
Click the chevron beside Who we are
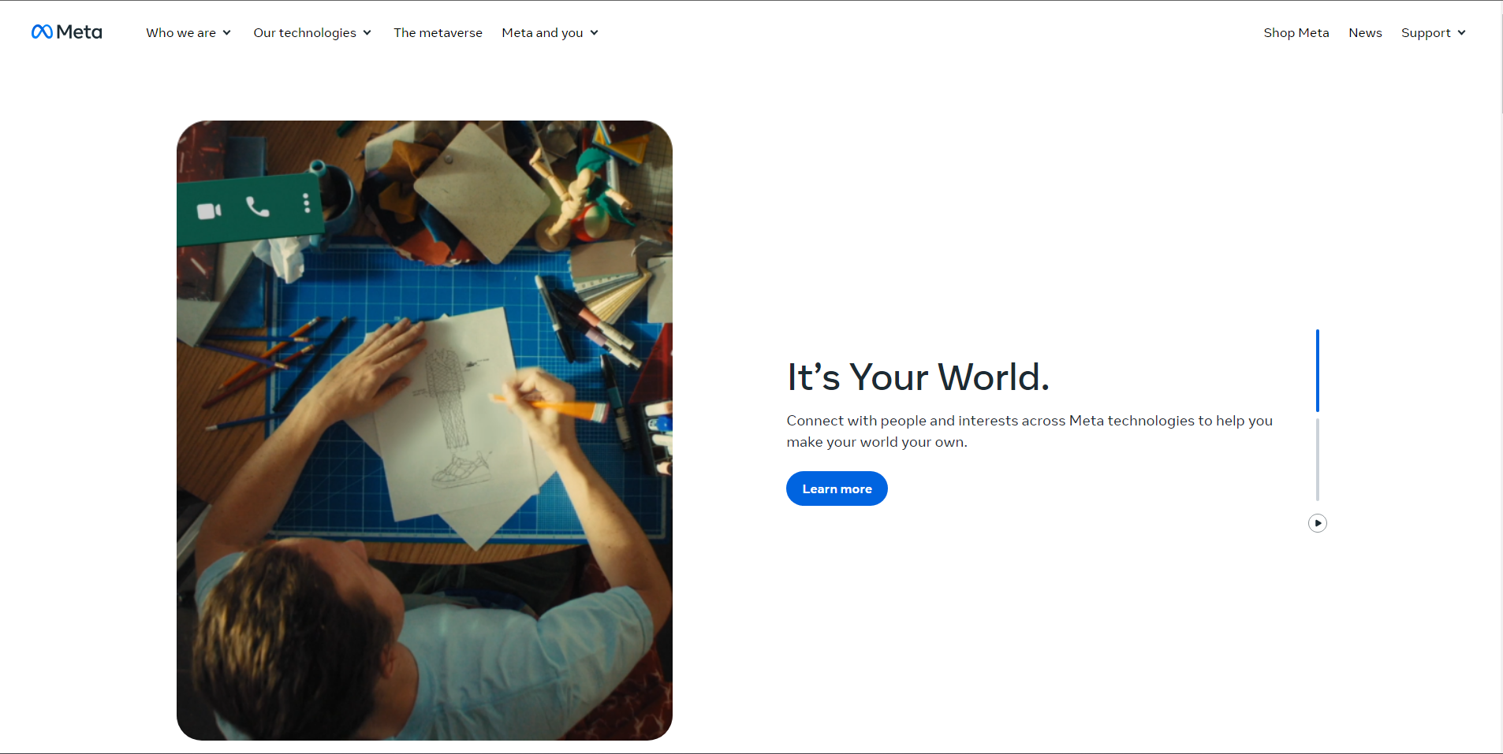point(227,33)
